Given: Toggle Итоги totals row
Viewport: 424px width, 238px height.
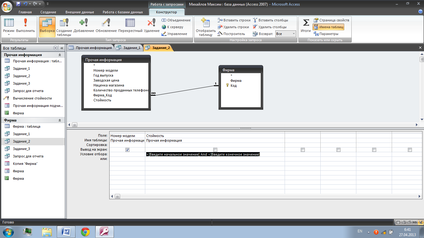Looking at the screenshot, I should click(306, 25).
